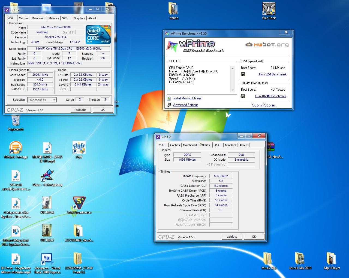Click the HWBOT.org logo in wPrime
Image resolution: width=349 pixels, height=278 pixels.
(267, 45)
